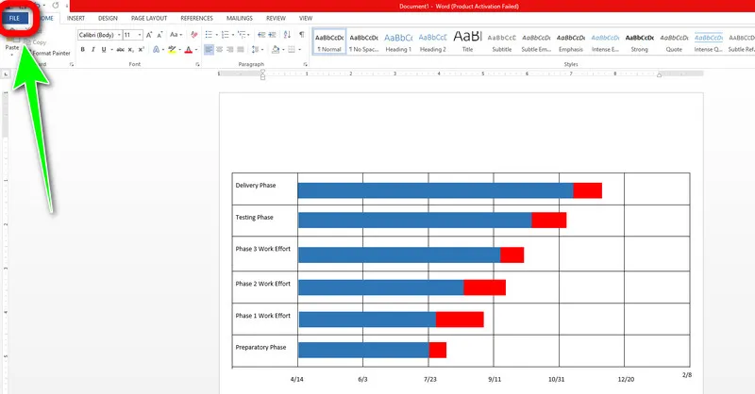Align text left in paragraph
755x394 pixels.
coord(208,49)
